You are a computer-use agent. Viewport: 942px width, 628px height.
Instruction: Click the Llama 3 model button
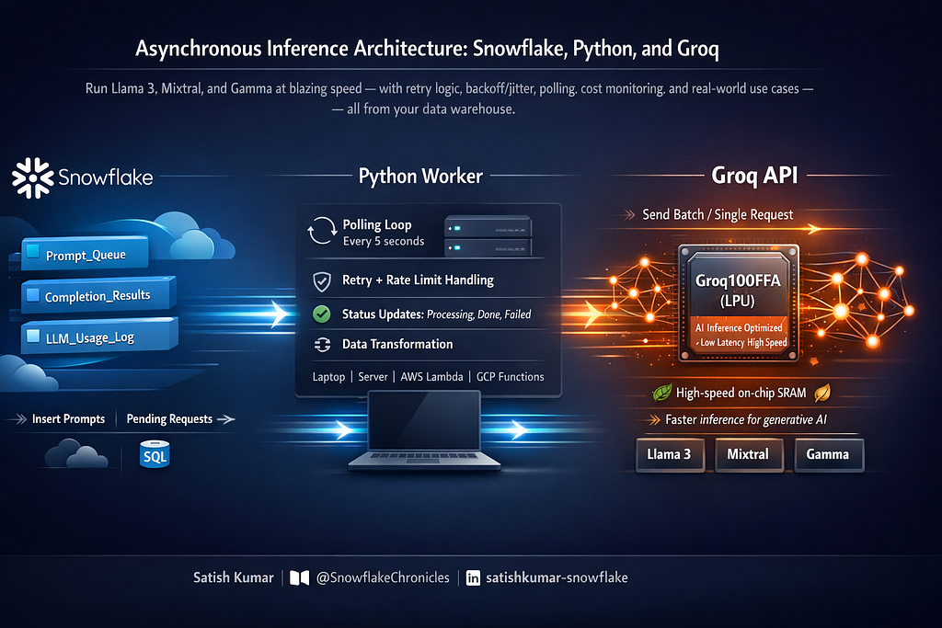(670, 454)
